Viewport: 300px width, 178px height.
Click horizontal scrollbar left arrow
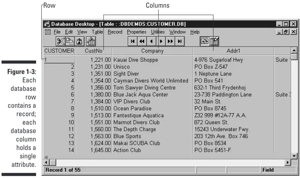click(46, 163)
